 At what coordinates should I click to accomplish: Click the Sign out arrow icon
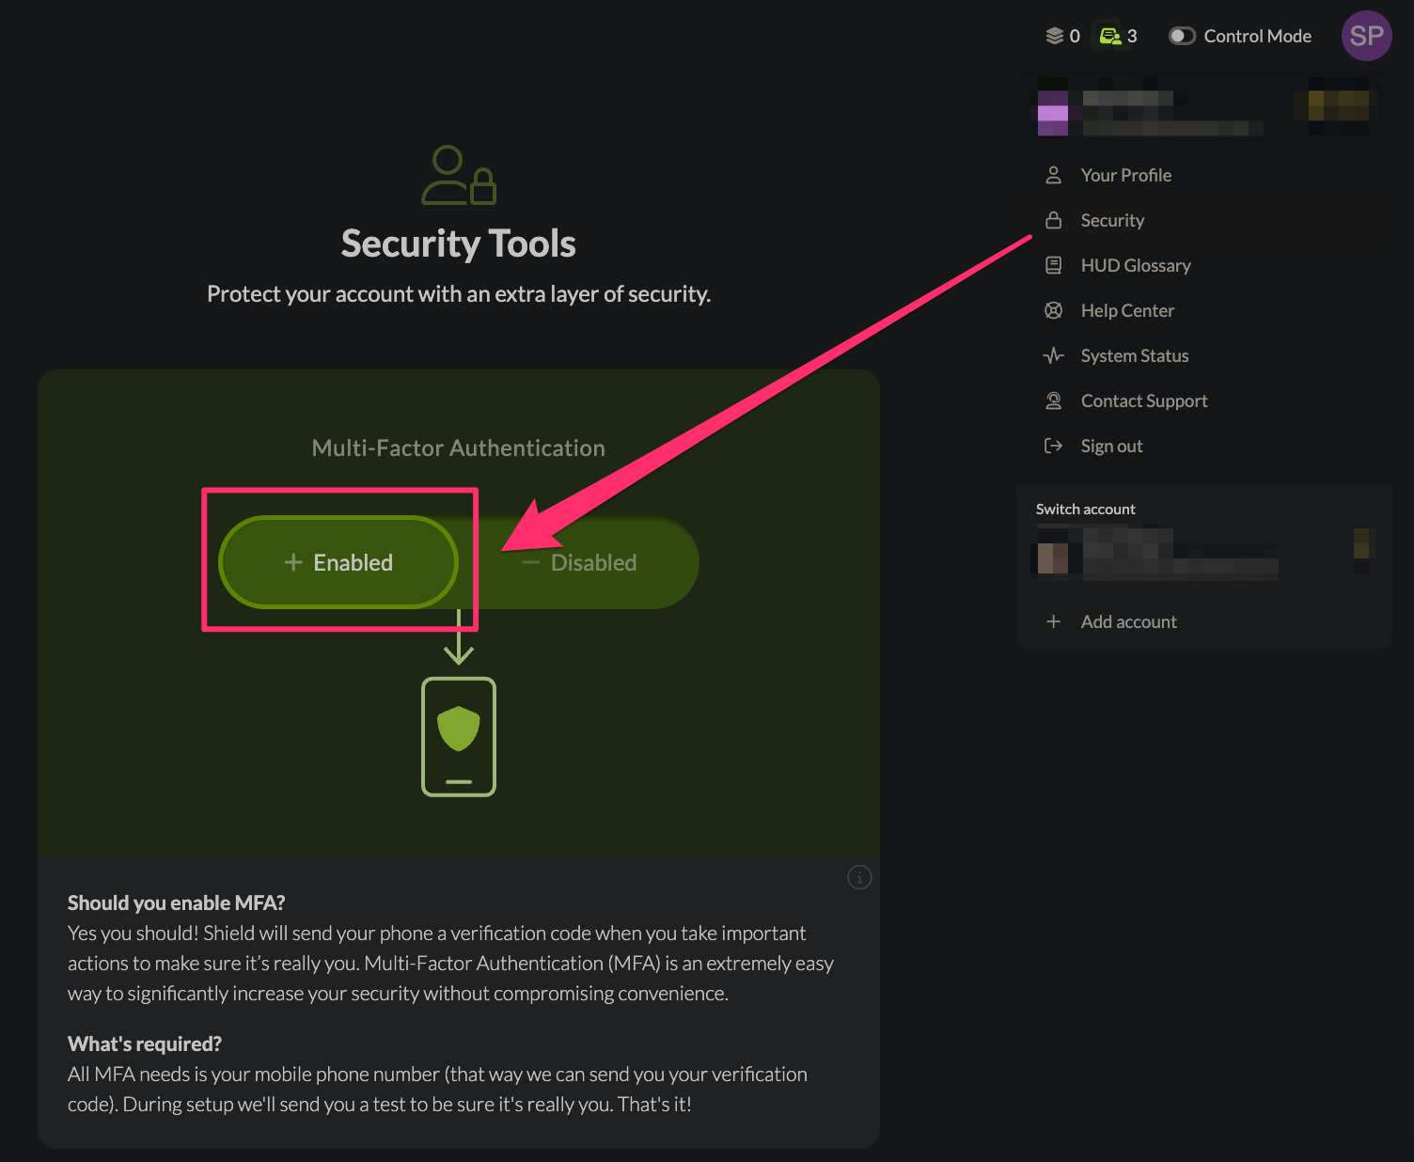[1054, 446]
